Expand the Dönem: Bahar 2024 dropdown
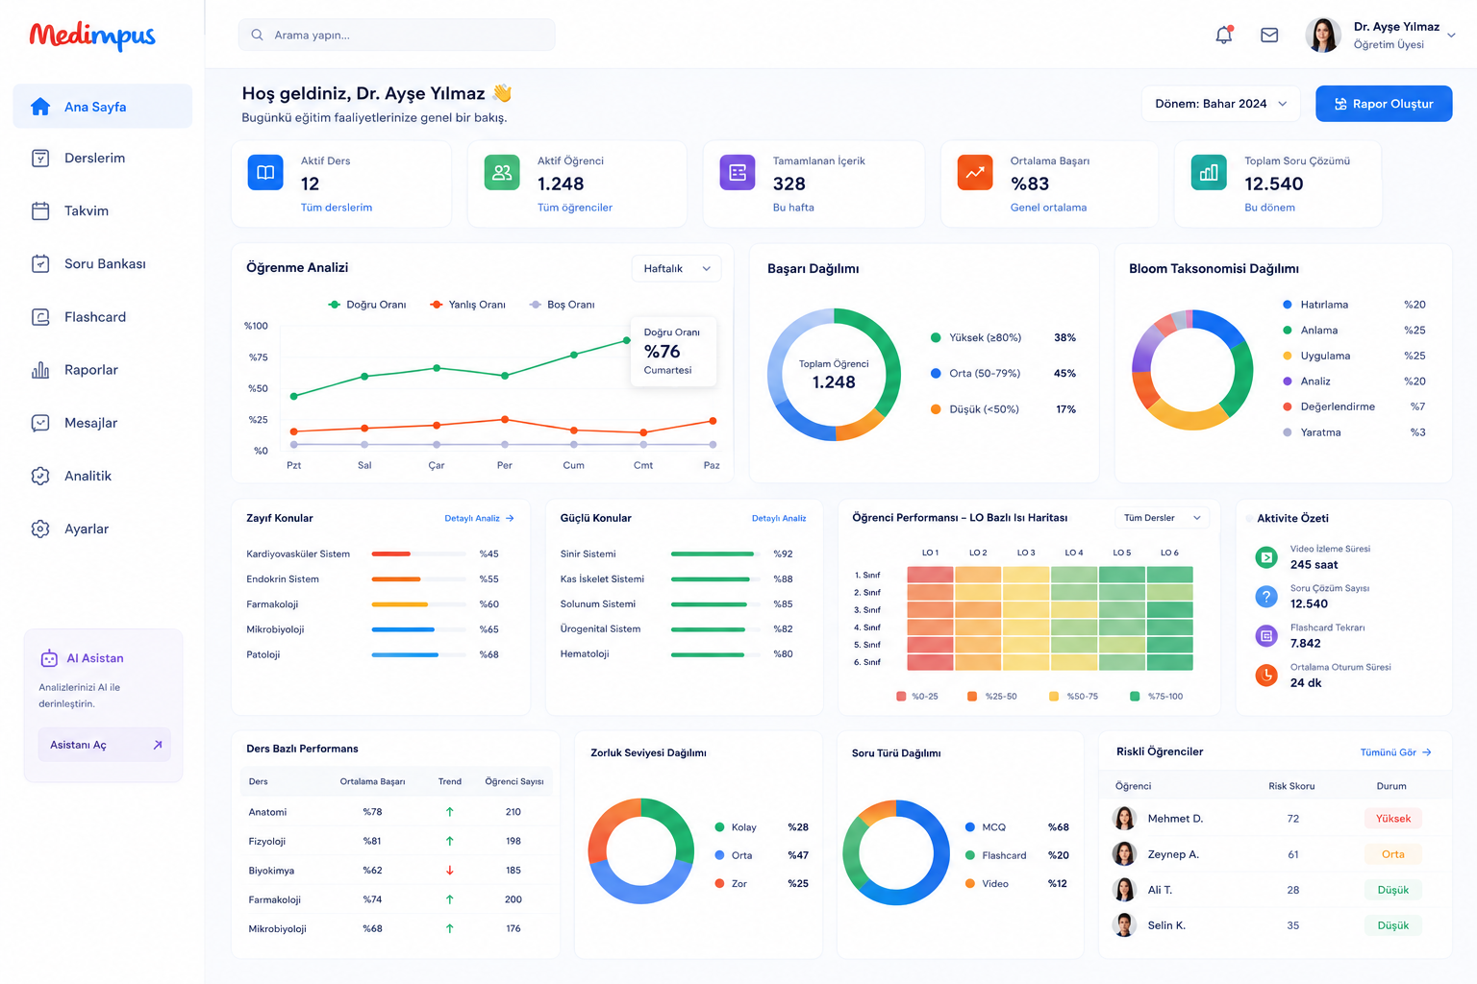This screenshot has width=1477, height=984. tap(1221, 104)
